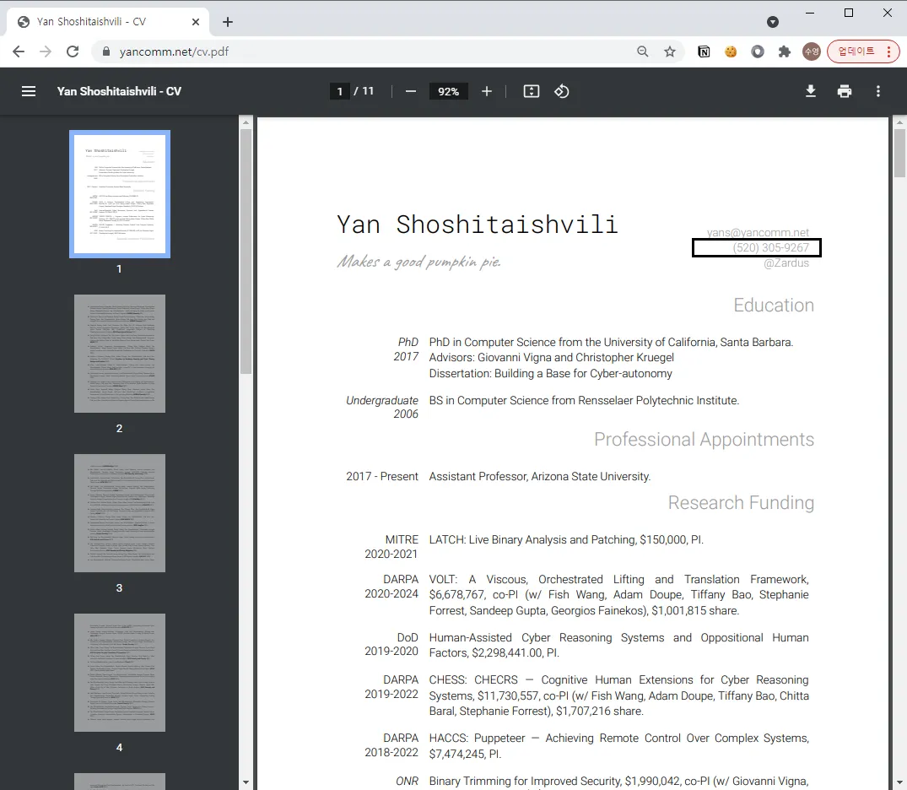Click the browser forward arrow
907x790 pixels.
tap(45, 51)
